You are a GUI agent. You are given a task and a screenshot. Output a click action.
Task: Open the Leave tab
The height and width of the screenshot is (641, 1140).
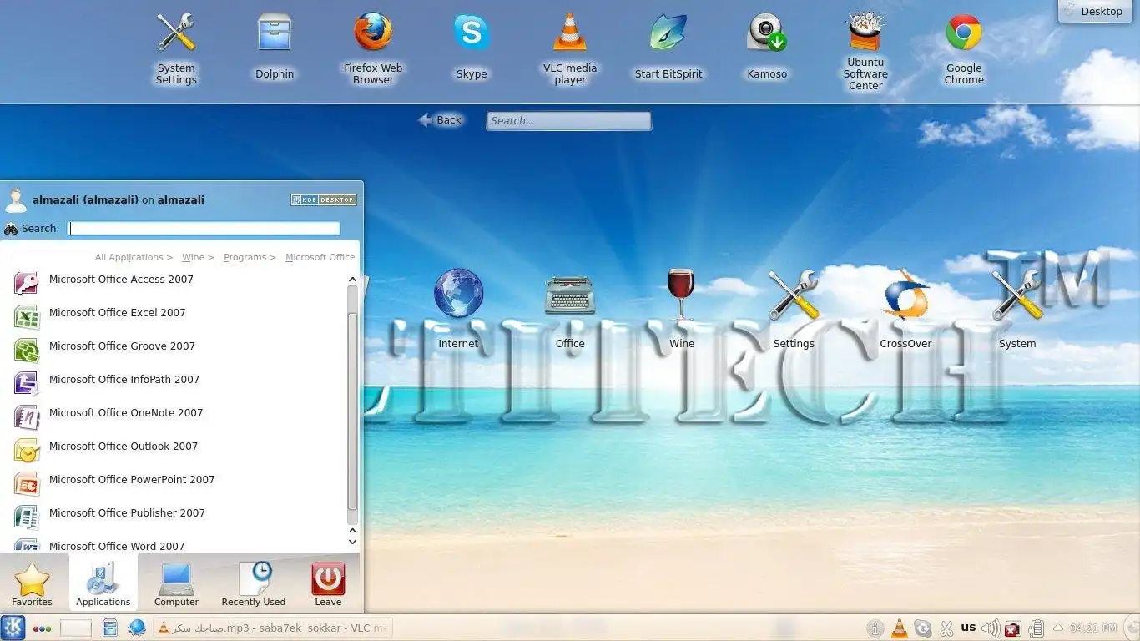[328, 583]
